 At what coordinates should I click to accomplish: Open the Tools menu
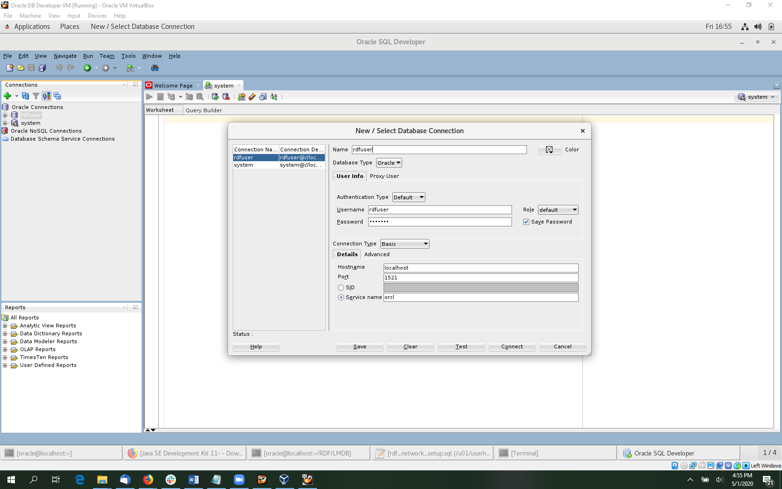pyautogui.click(x=128, y=56)
